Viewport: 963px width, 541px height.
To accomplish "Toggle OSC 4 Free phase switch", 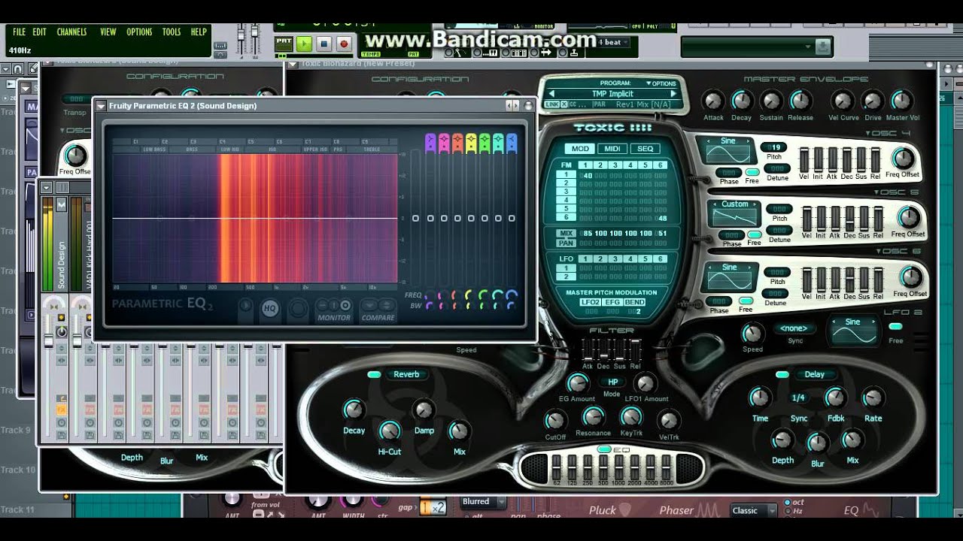I will click(752, 172).
